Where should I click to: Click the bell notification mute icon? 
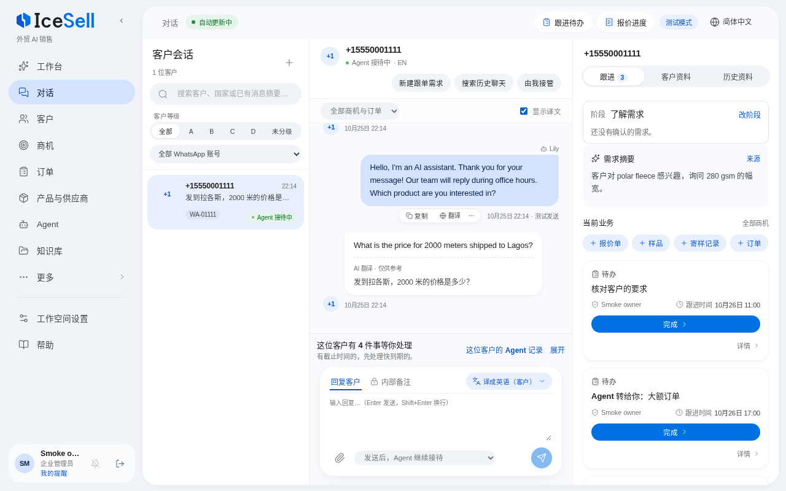[96, 464]
